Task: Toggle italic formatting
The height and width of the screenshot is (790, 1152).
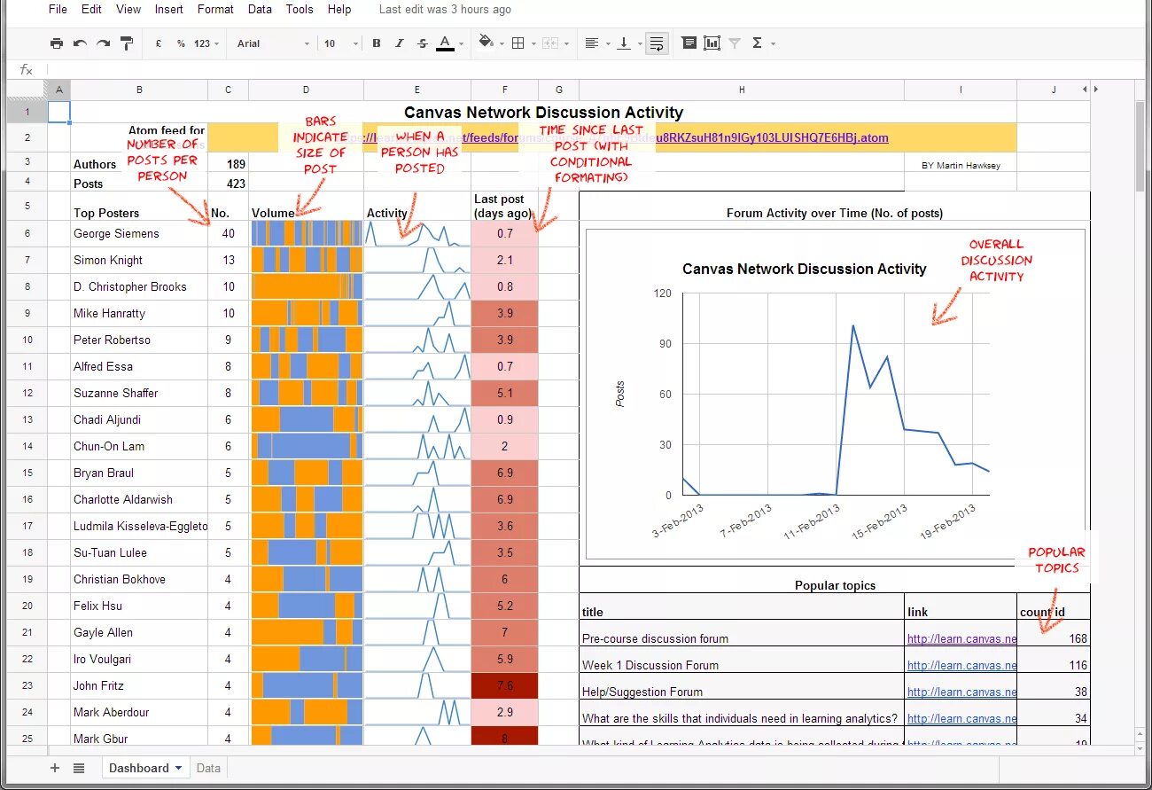Action: click(398, 42)
